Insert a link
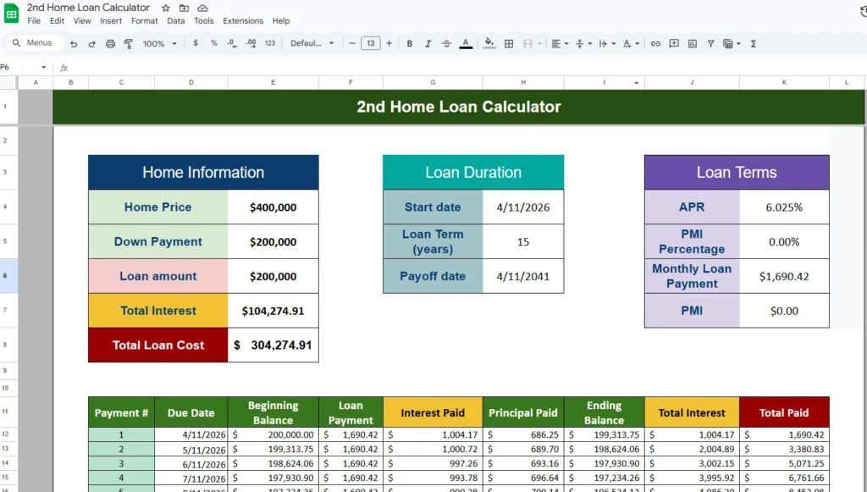Screen dimensions: 867x492 pos(655,43)
